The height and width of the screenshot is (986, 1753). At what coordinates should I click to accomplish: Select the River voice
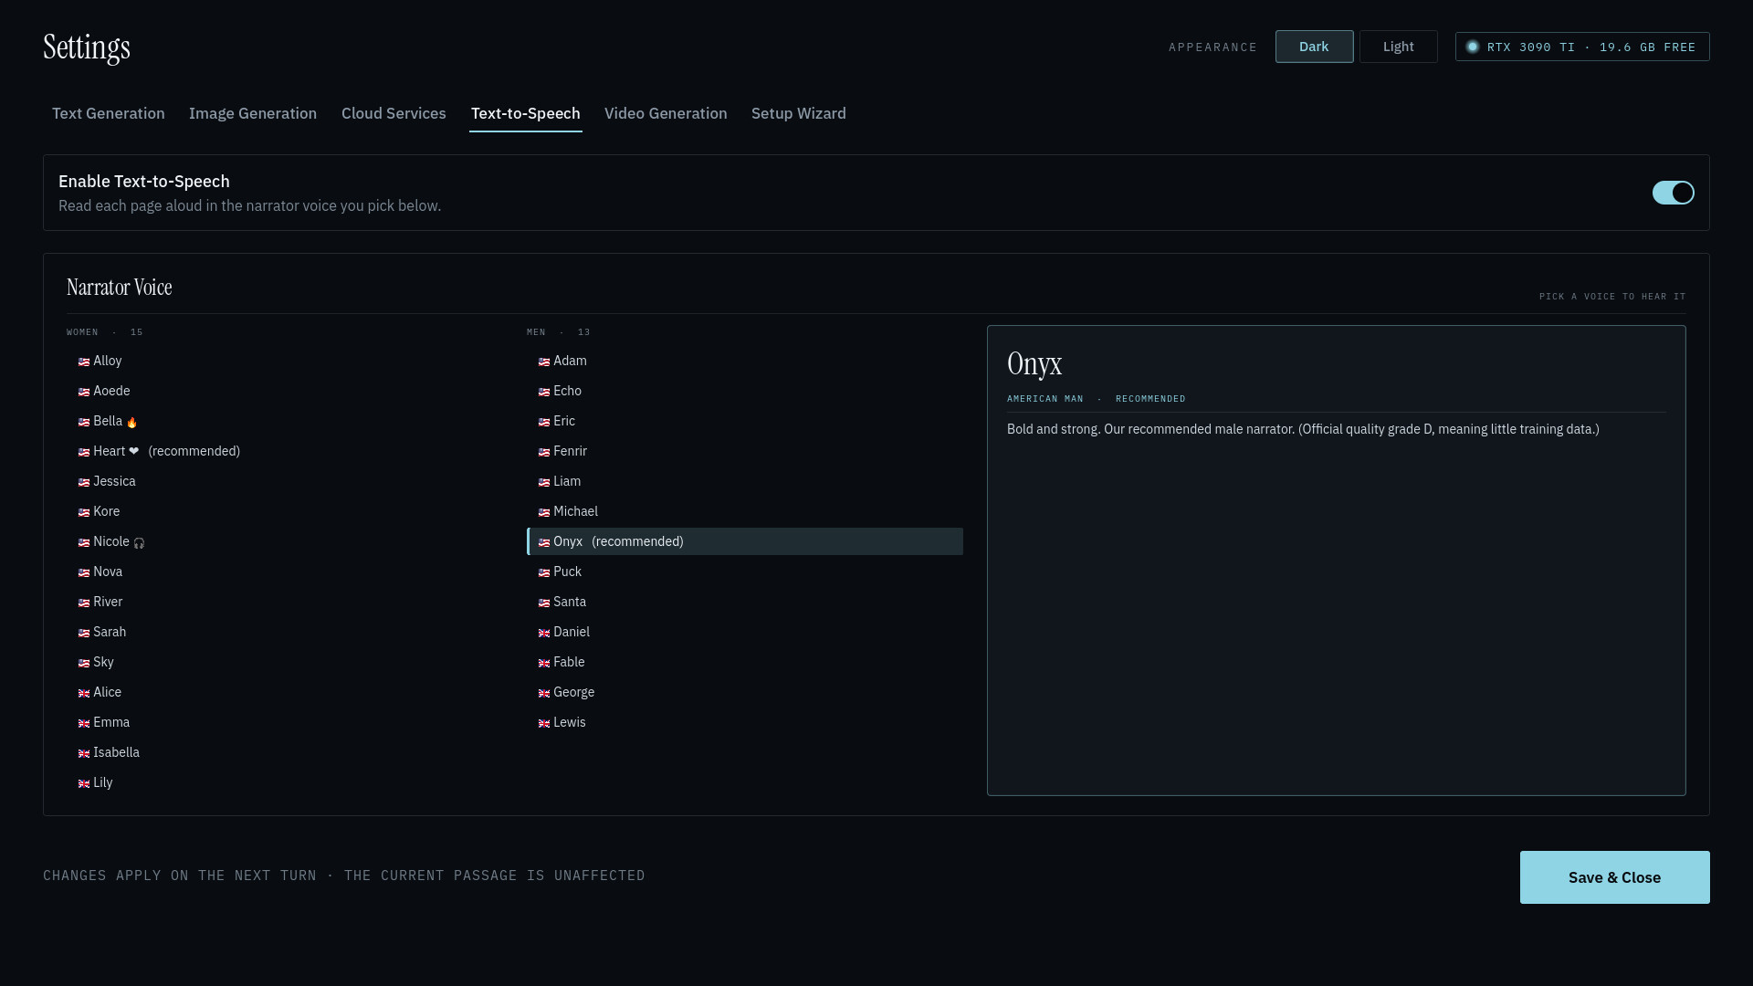285,602
